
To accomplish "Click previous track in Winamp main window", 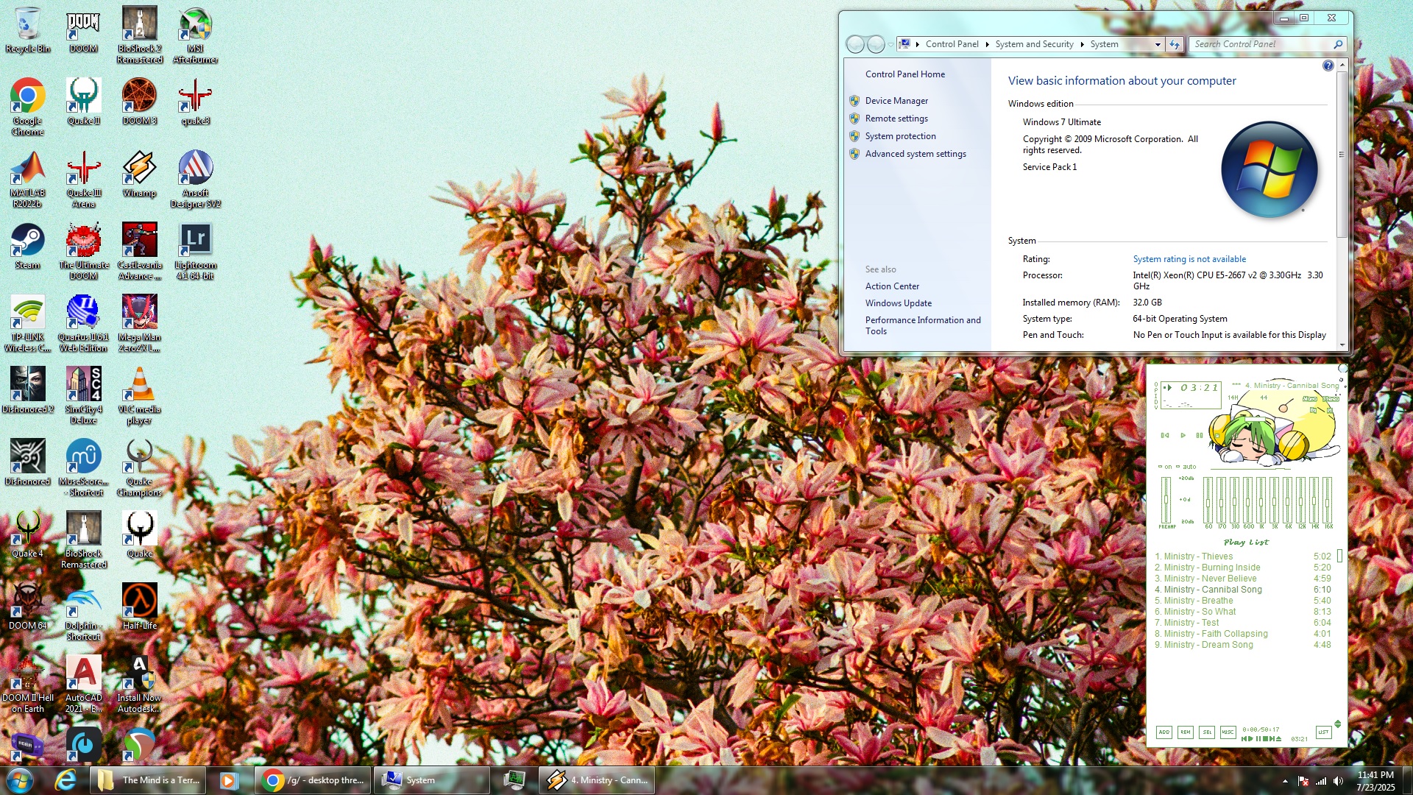I will click(1165, 435).
